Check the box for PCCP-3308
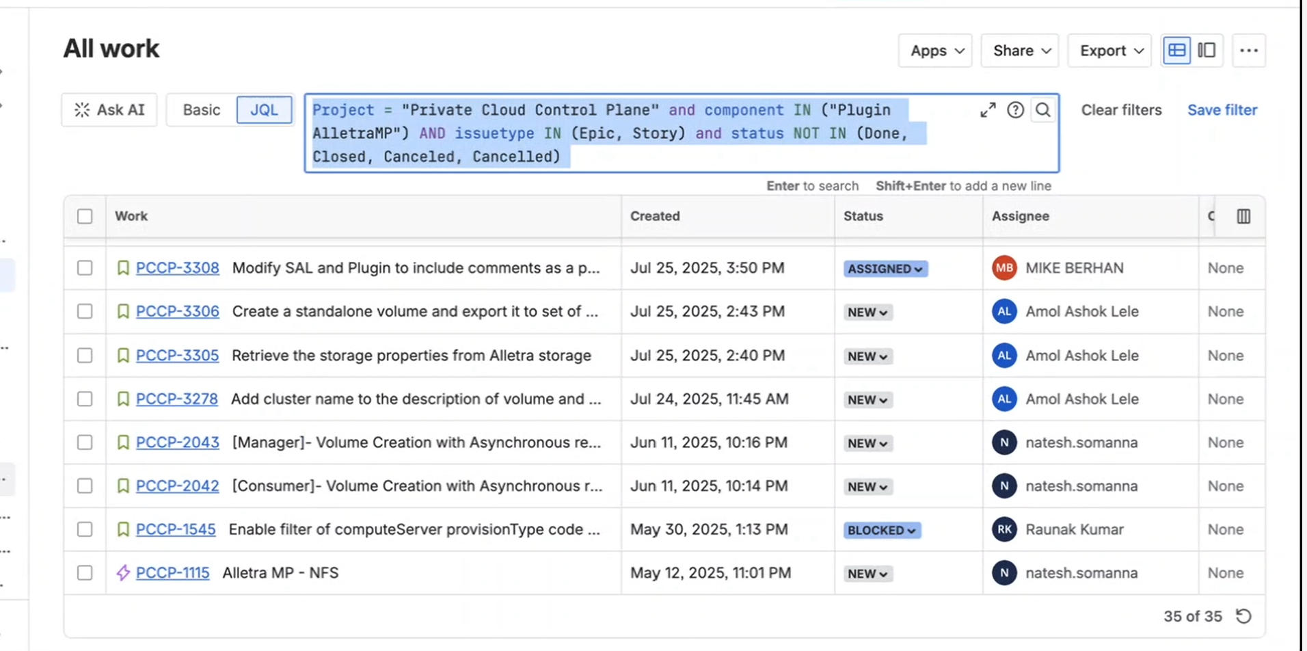1307x651 pixels. 85,268
